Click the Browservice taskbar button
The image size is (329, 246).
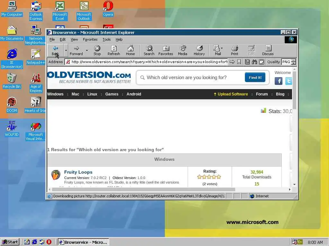point(83,242)
